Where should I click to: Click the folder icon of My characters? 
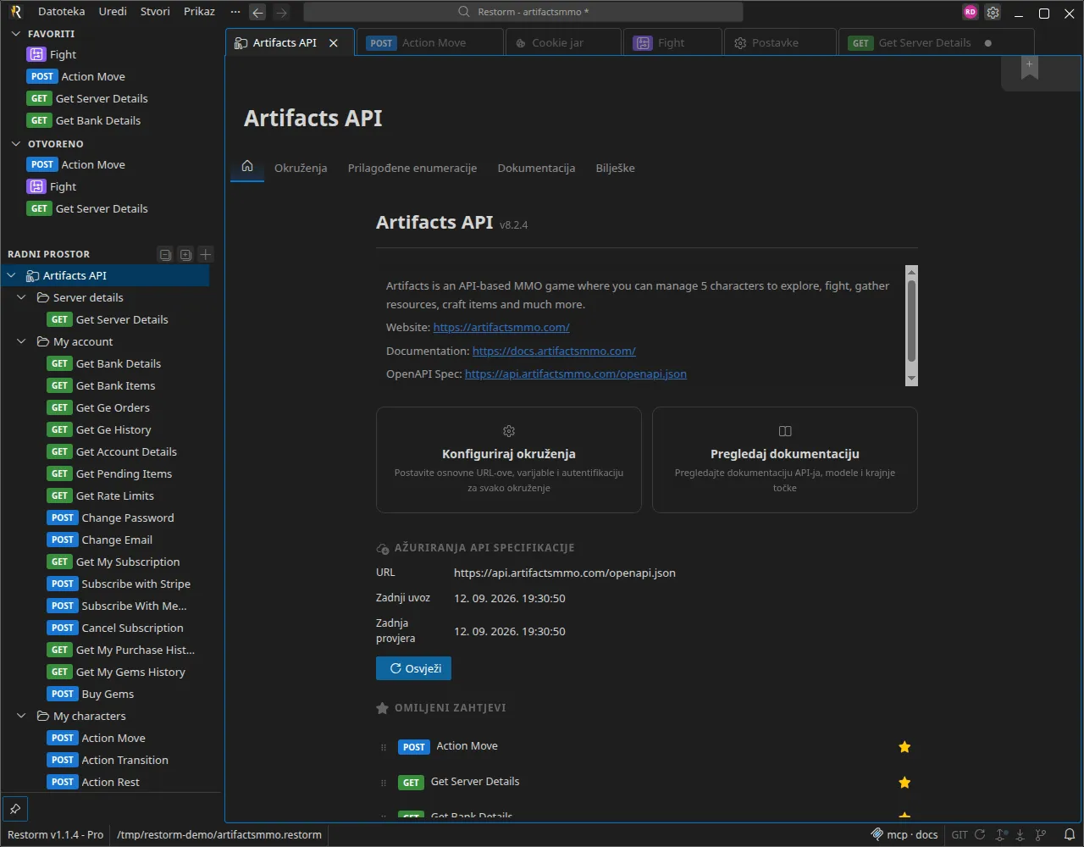point(43,717)
